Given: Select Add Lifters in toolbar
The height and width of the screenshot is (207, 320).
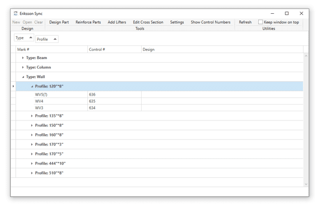Looking at the screenshot, I should (x=117, y=22).
